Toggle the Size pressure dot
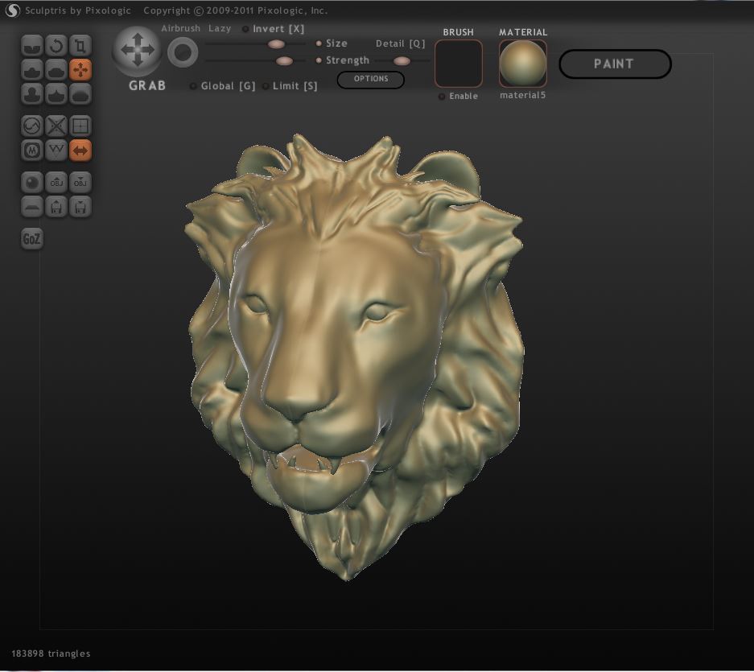This screenshot has width=754, height=672. [319, 43]
